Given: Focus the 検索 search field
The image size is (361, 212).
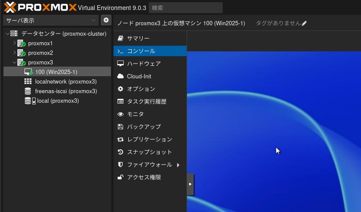Looking at the screenshot, I should (186, 8).
